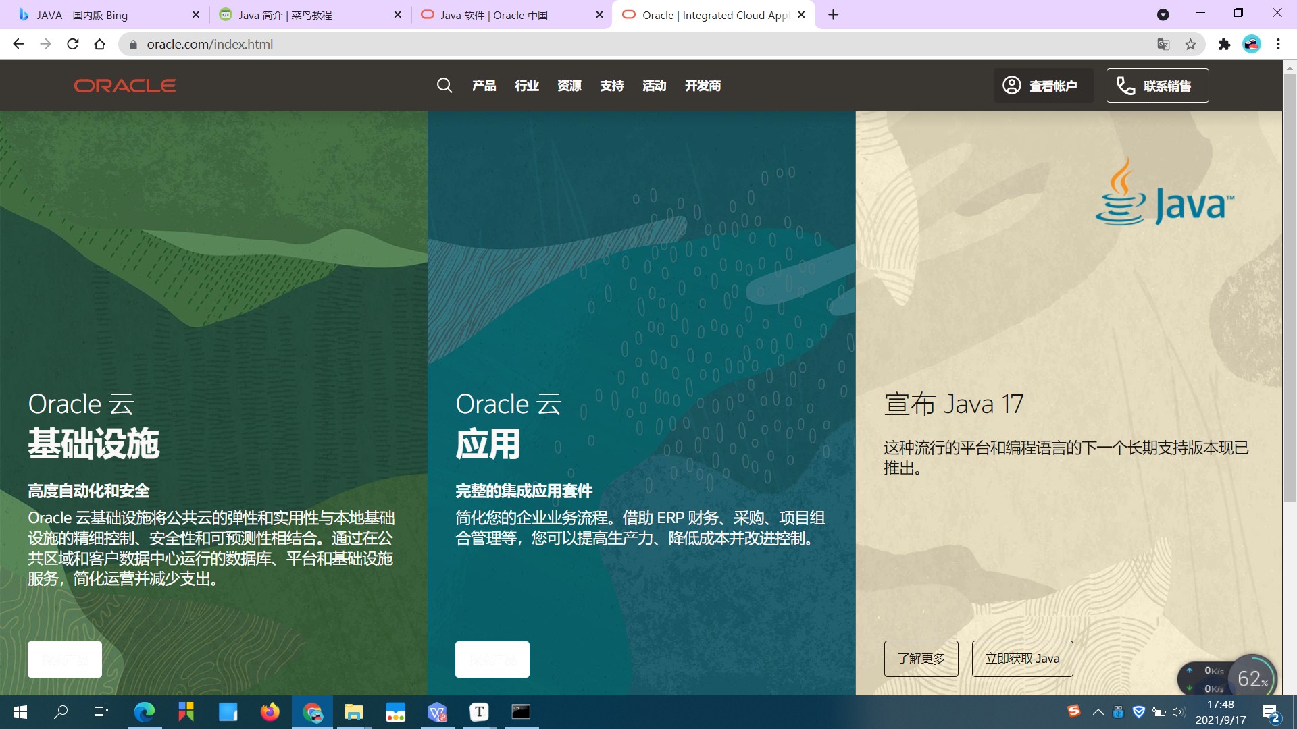
Task: Click the translate page icon
Action: tap(1163, 44)
